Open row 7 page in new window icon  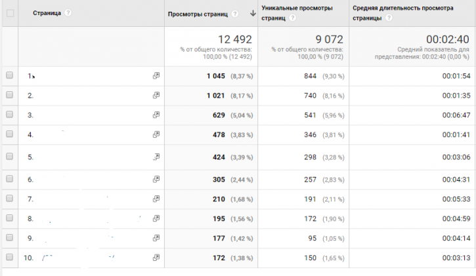(156, 199)
